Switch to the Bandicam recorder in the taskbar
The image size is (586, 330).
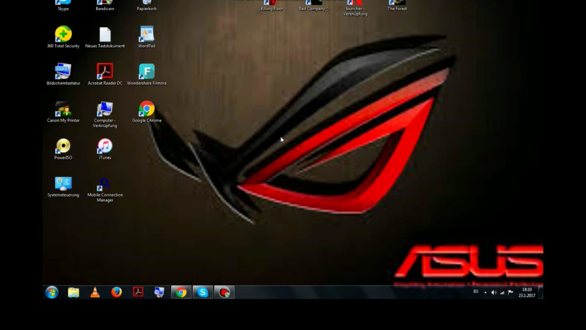pyautogui.click(x=224, y=292)
